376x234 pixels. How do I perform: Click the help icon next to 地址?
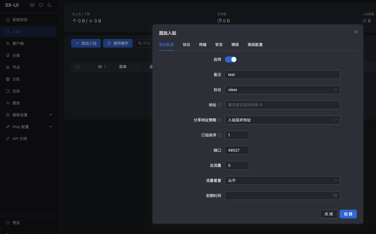tap(219, 105)
